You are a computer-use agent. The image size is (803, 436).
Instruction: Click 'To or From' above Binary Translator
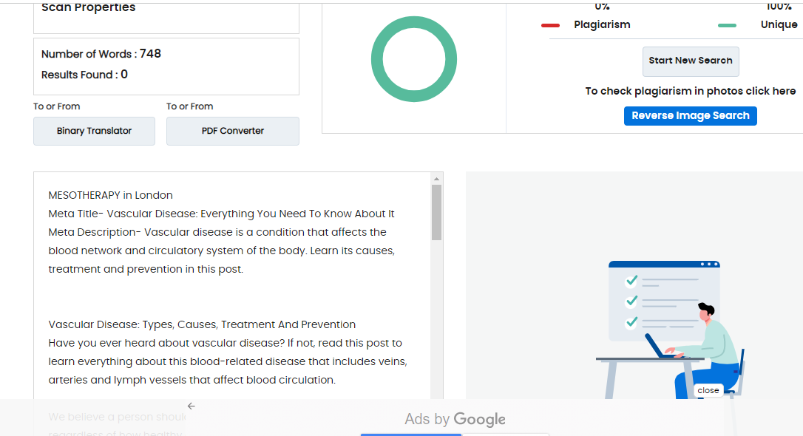click(57, 106)
